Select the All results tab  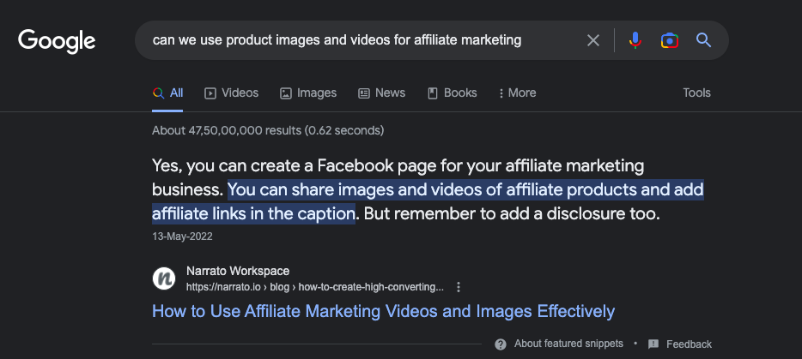[168, 93]
